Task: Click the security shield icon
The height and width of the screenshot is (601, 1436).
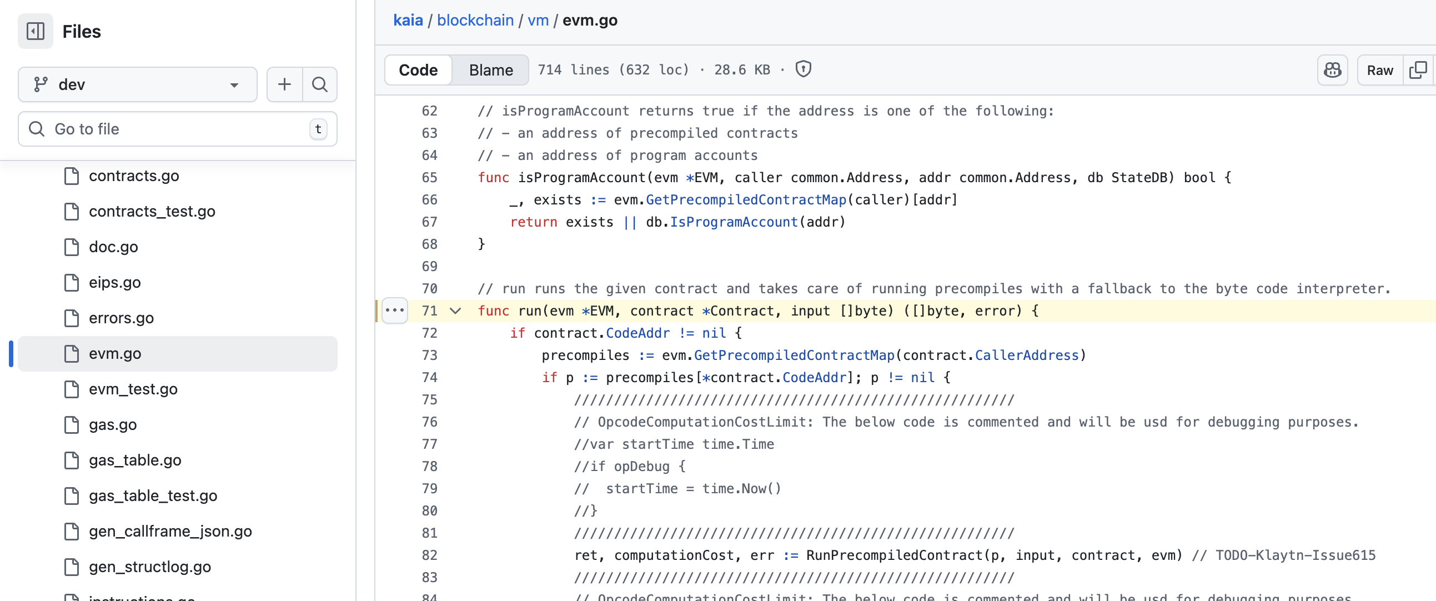Action: click(x=803, y=69)
